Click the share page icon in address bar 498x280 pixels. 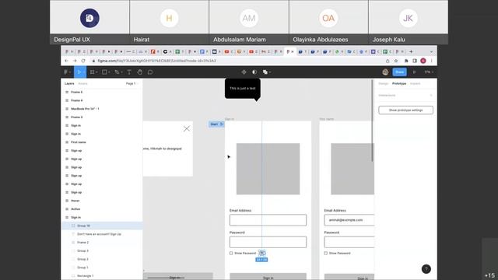coord(388,61)
